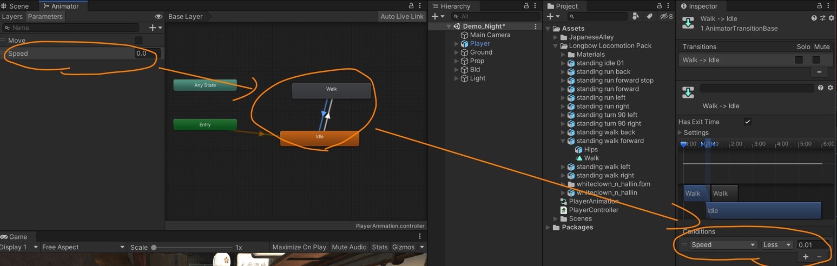Click the Demo_Night scene options menu icon
The height and width of the screenshot is (266, 837).
pyautogui.click(x=536, y=26)
